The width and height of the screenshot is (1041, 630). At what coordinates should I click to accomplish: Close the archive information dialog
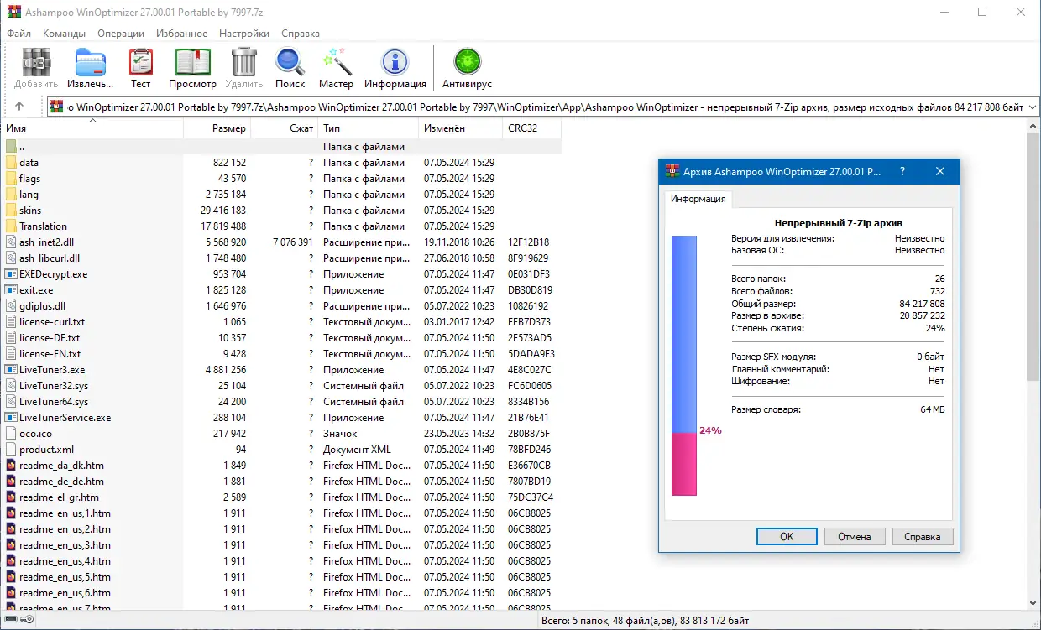click(939, 171)
